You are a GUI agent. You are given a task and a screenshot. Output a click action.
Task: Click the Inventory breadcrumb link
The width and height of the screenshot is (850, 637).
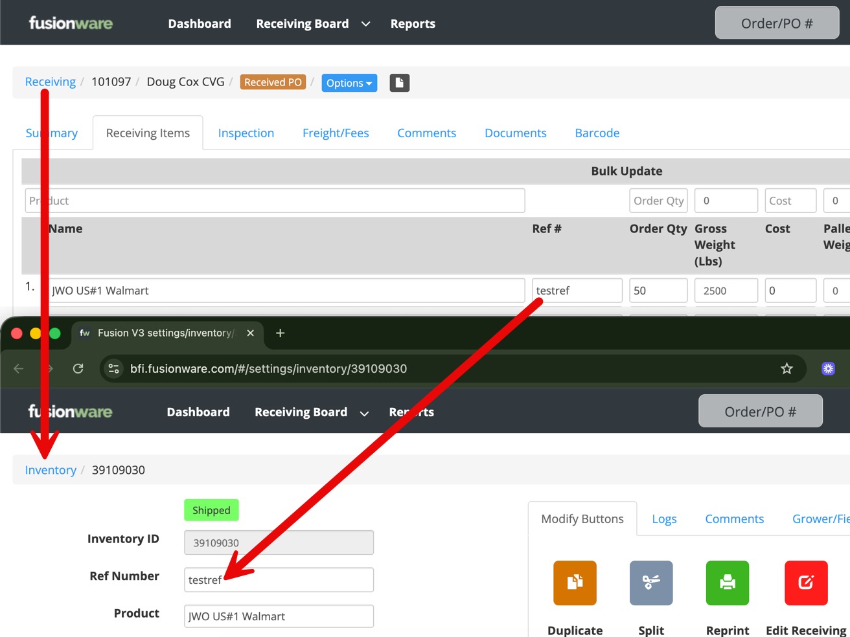tap(51, 470)
